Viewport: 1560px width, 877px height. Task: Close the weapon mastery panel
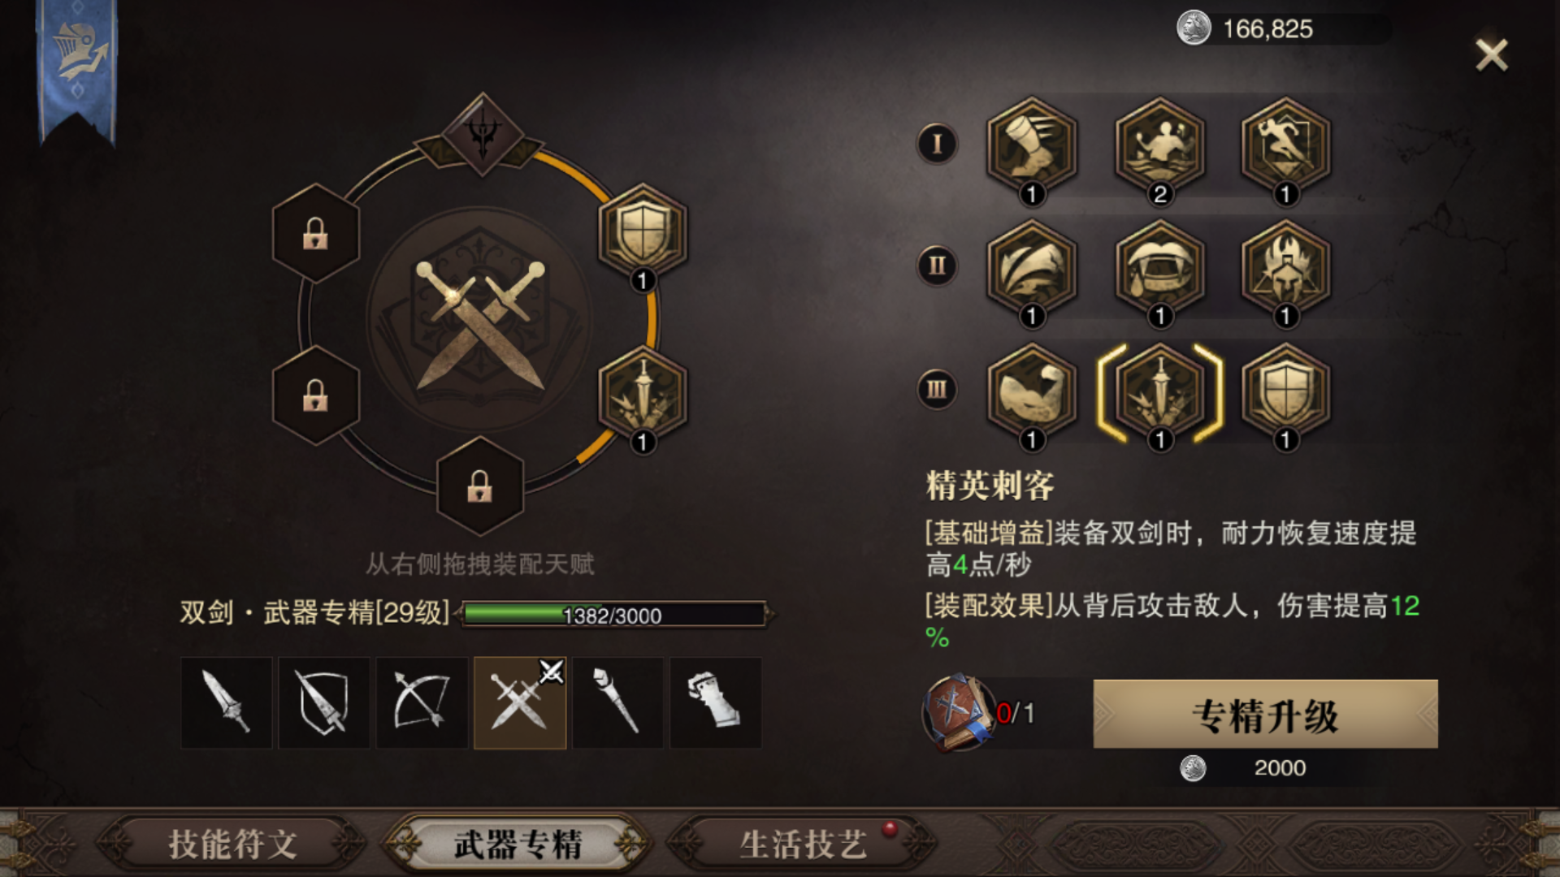pyautogui.click(x=1492, y=55)
